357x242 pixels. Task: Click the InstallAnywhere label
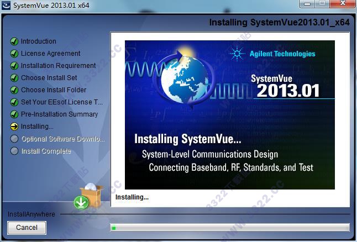pyautogui.click(x=31, y=214)
